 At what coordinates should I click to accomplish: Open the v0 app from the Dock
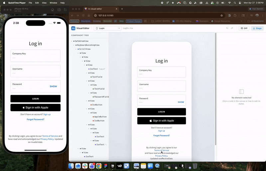pyautogui.click(x=119, y=166)
